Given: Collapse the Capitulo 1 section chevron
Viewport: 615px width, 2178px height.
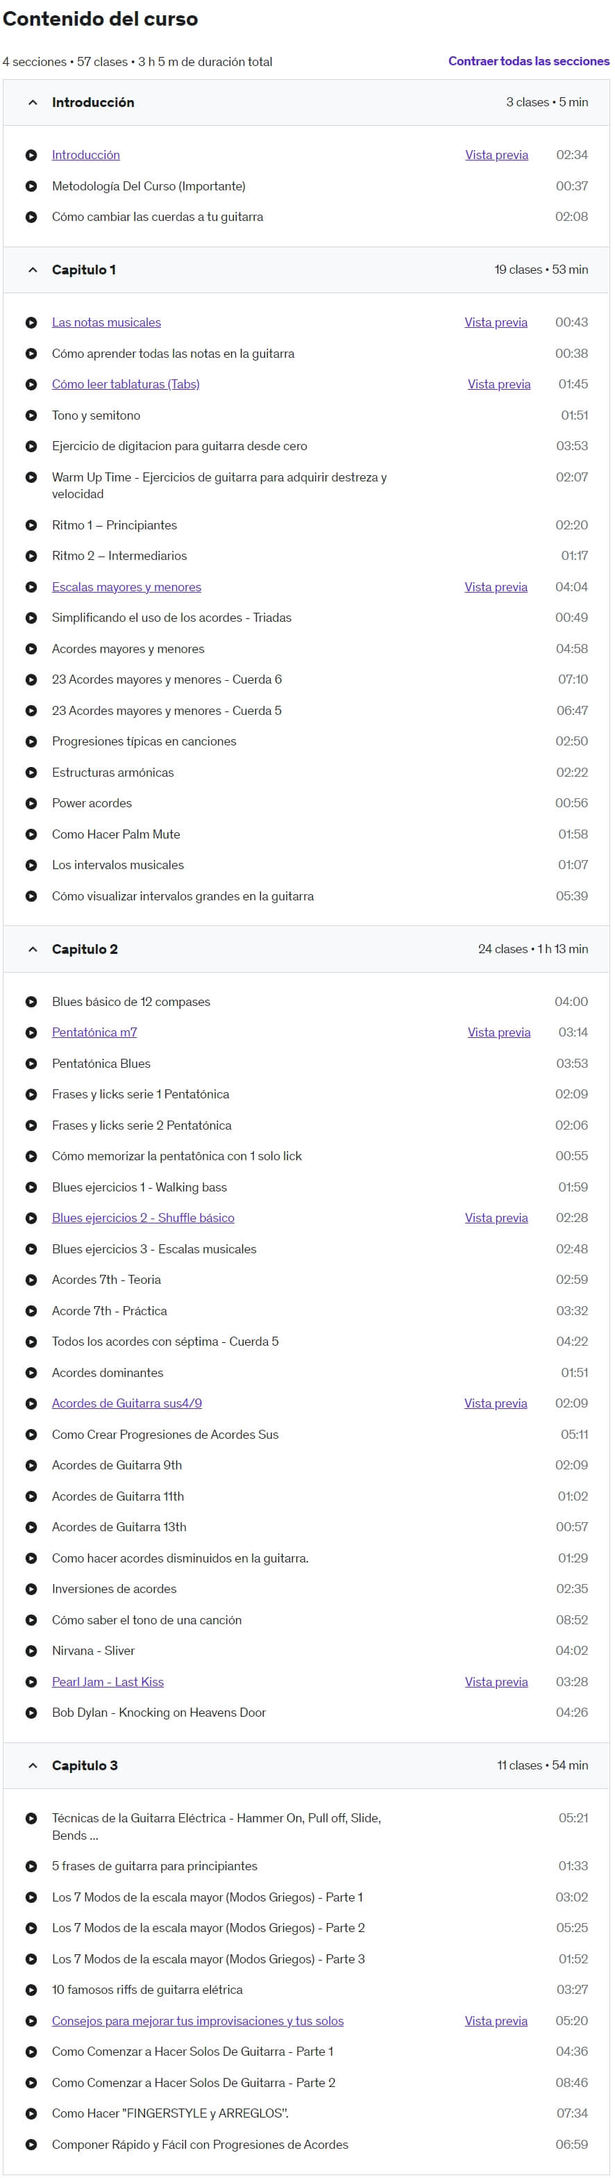Looking at the screenshot, I should click(33, 270).
